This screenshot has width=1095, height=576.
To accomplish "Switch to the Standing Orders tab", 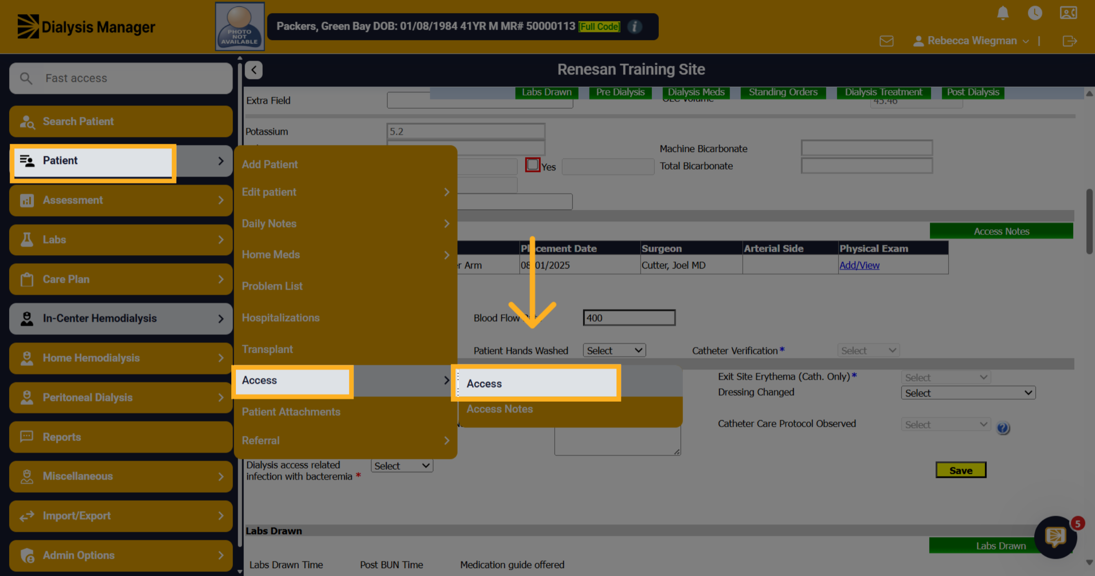I will point(783,92).
